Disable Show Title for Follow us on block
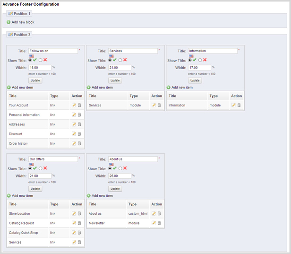This screenshot has width=291, height=254. pyautogui.click(x=41, y=60)
